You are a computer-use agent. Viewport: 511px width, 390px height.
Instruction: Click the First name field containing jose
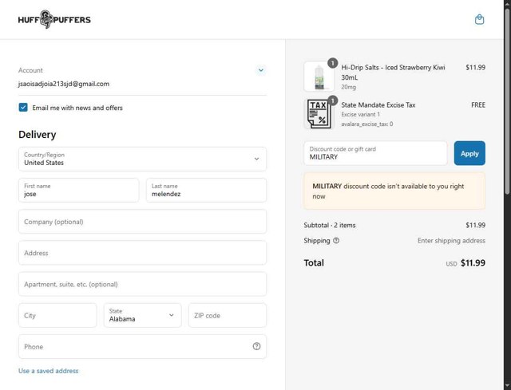(x=78, y=190)
